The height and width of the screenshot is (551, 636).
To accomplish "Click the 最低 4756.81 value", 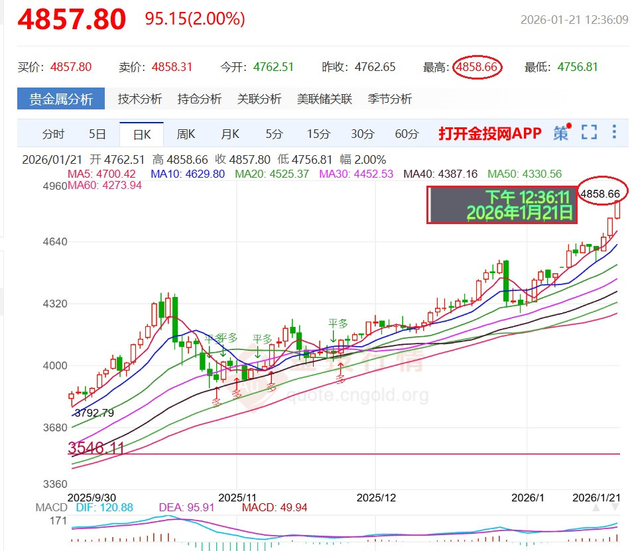I will [578, 67].
